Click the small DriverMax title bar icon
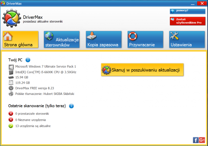Viewport: 208px width, 146px height. point(3,3)
